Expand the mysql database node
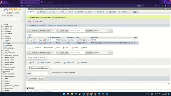Screen dimensions: 171x96 (2, 83)
